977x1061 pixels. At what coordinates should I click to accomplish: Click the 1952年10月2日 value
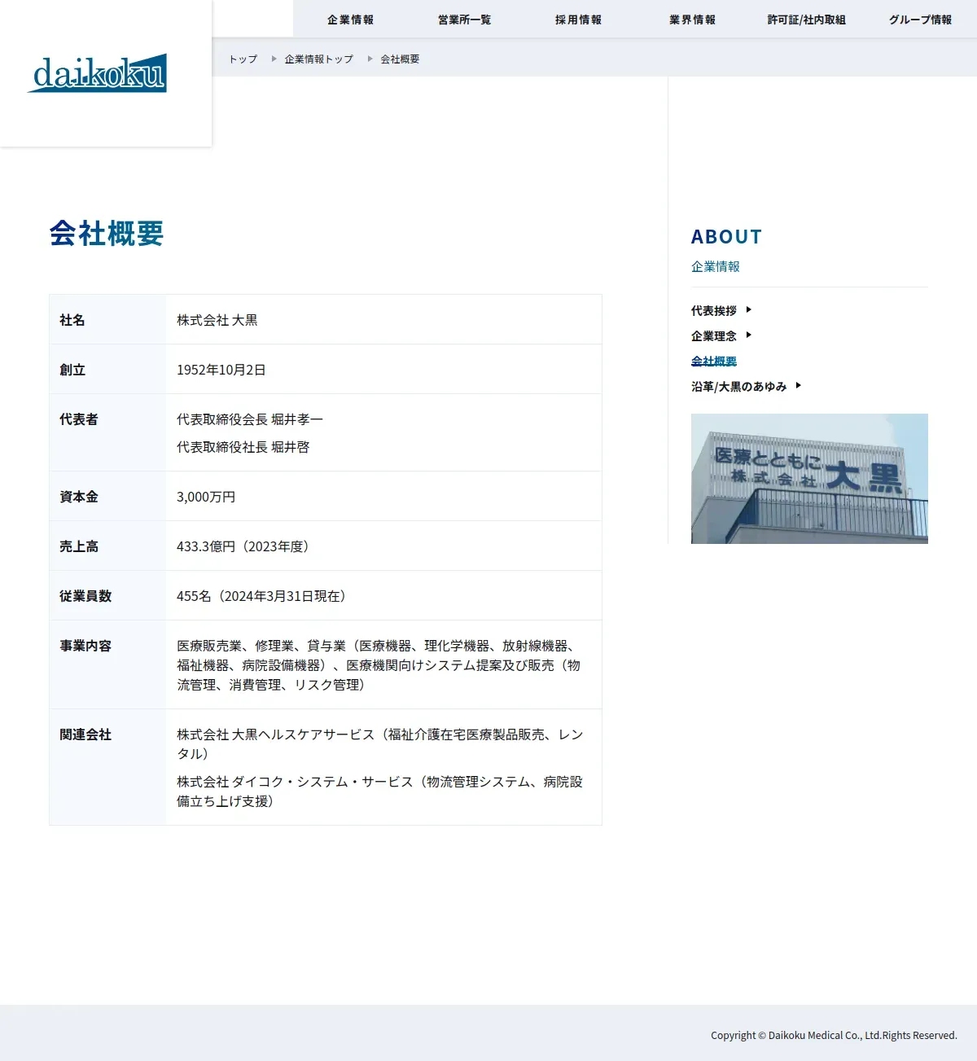click(x=221, y=370)
